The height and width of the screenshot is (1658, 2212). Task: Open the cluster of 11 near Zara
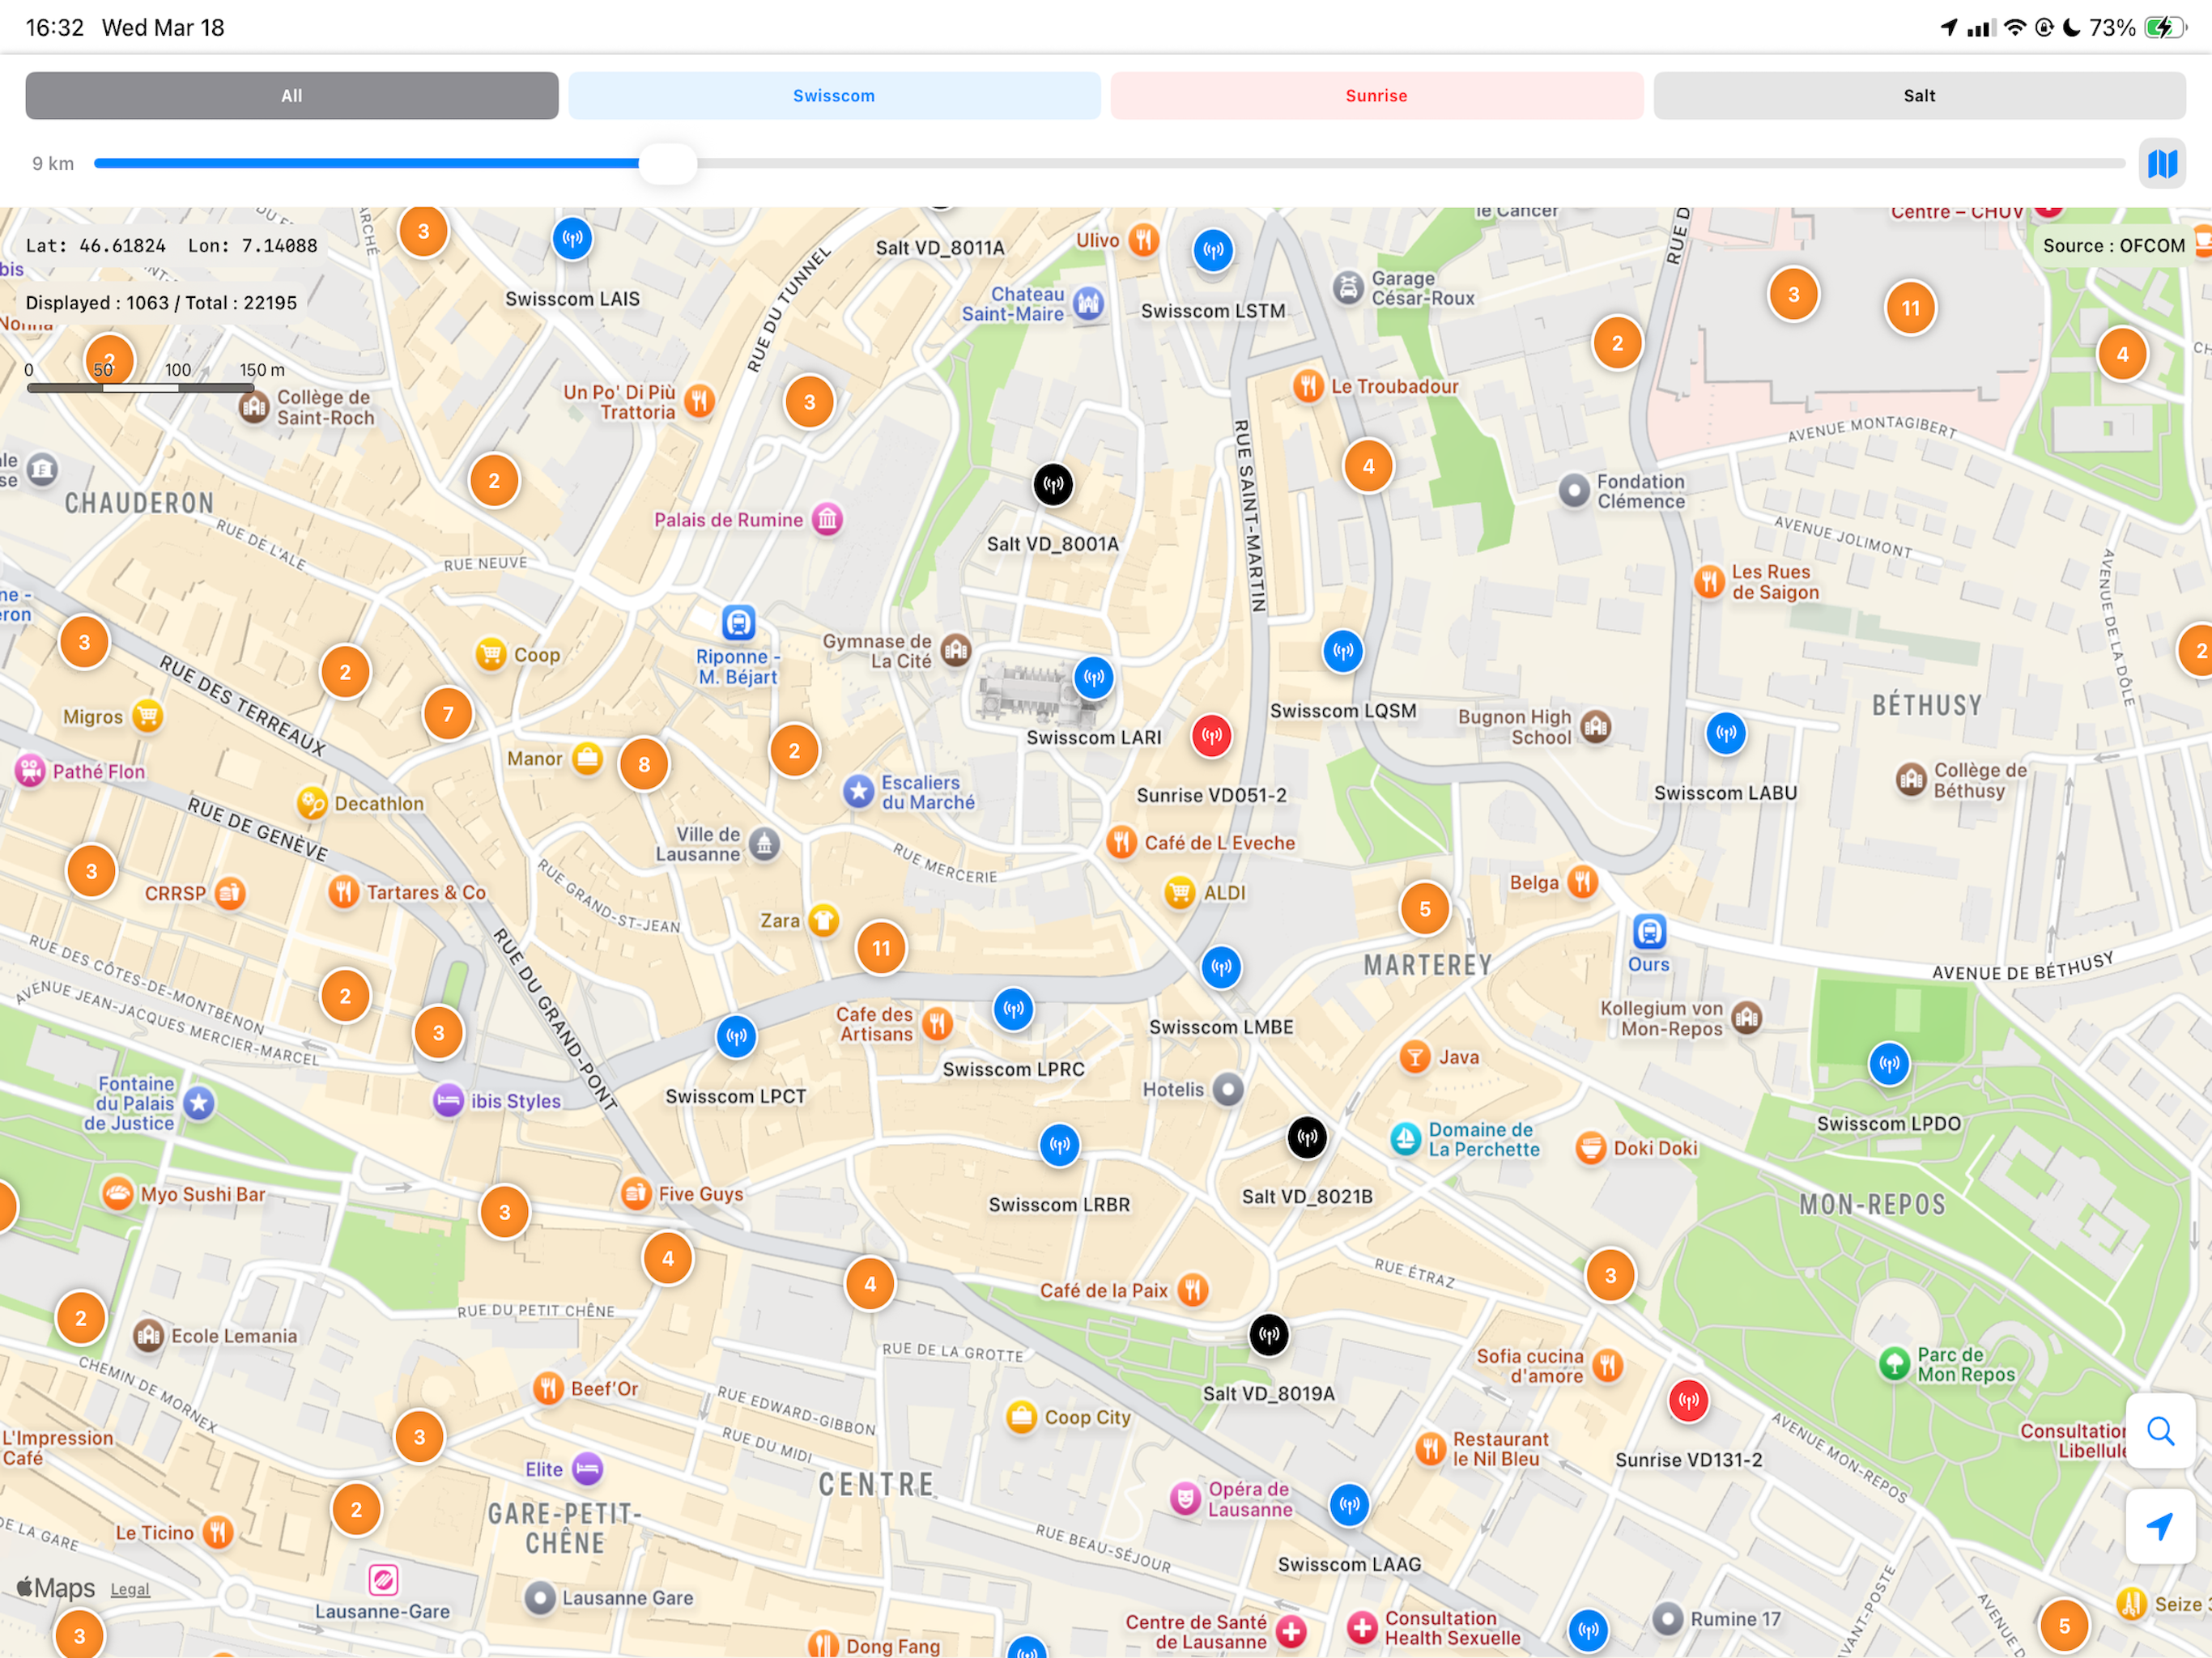[881, 948]
